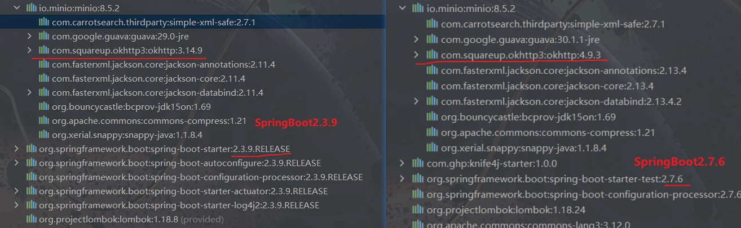Click library icon beside okhttp:4.9.3
Viewport: 741px width, 228px height.
pos(431,55)
